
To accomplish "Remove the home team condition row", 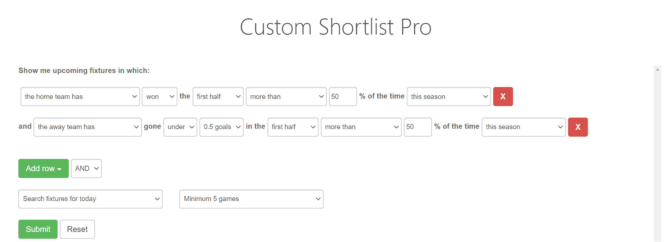I will (503, 96).
